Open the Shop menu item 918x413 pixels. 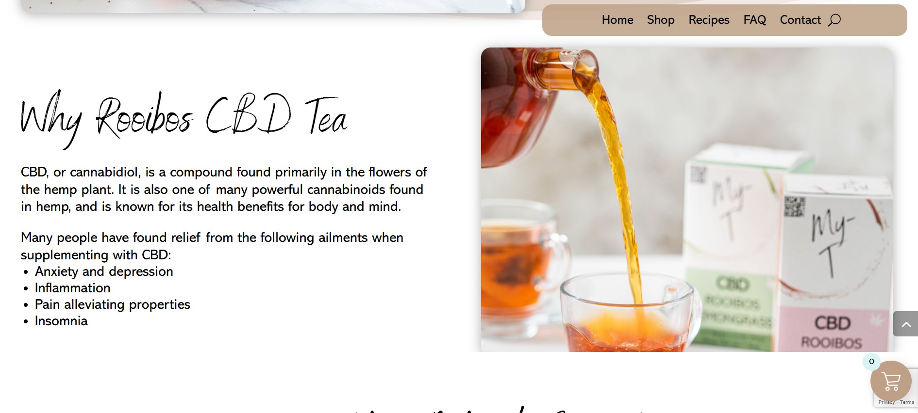pos(661,20)
